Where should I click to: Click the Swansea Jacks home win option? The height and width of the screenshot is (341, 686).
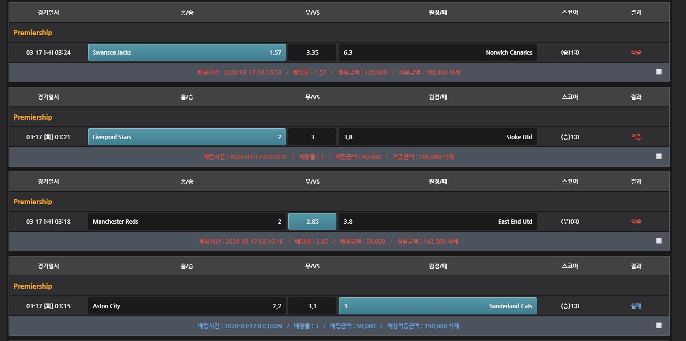click(186, 52)
